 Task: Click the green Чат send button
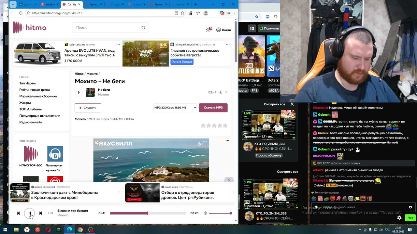[x=410, y=218]
